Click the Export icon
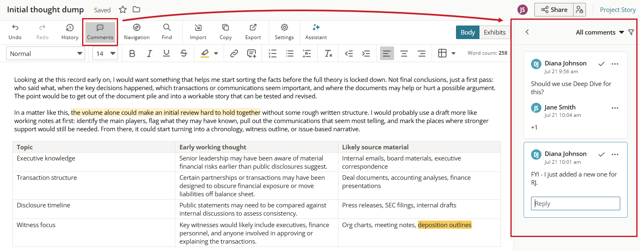This screenshot has width=640, height=251. [253, 32]
